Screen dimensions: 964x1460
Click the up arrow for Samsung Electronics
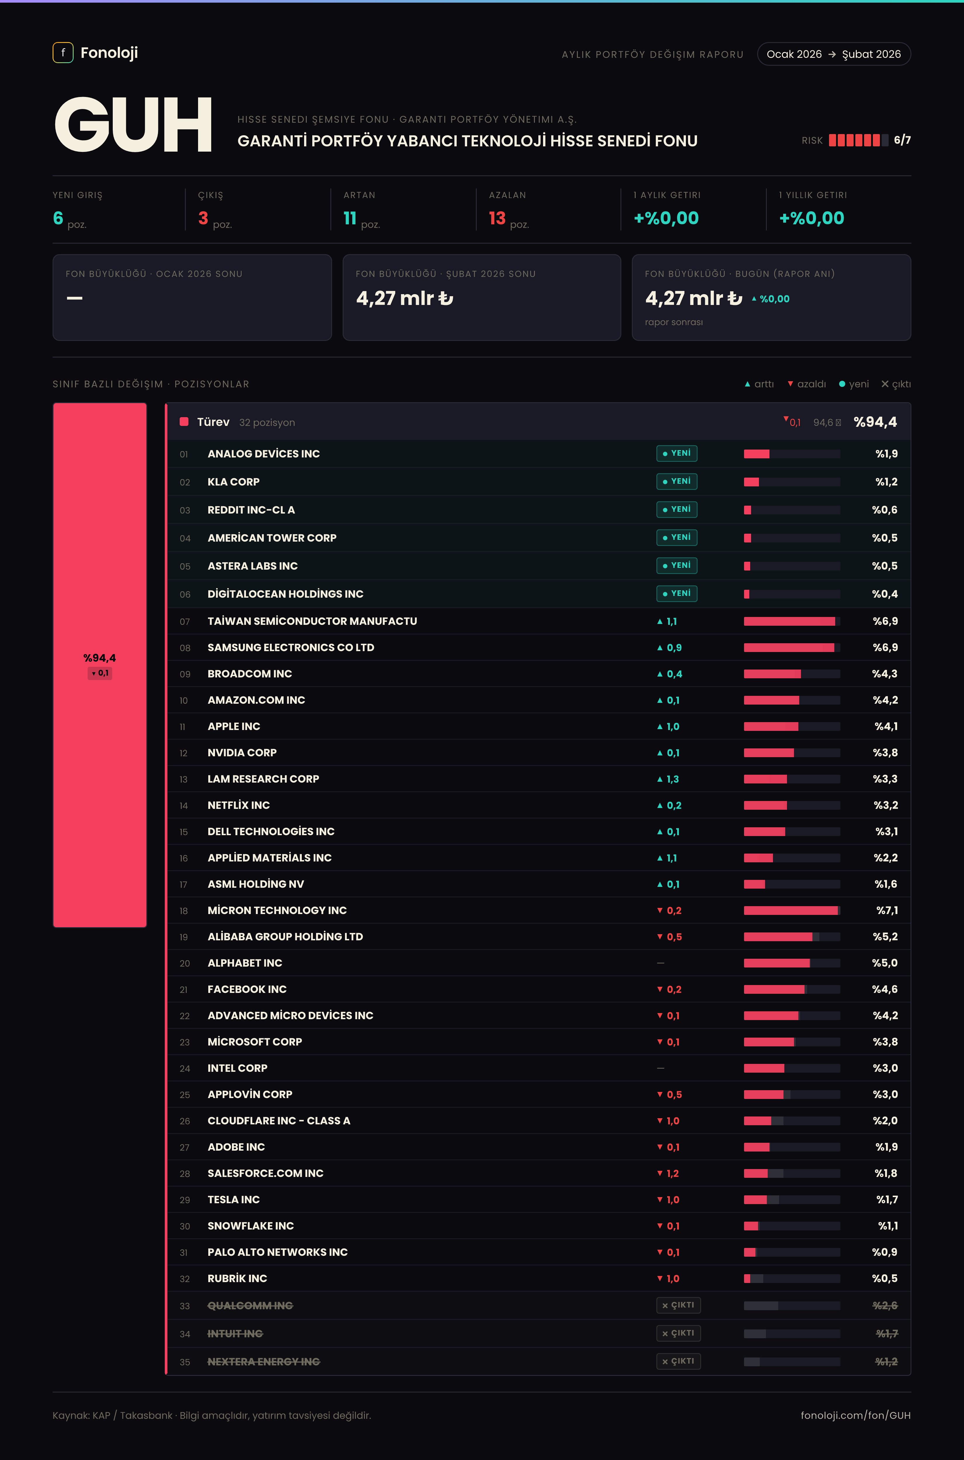click(x=660, y=648)
